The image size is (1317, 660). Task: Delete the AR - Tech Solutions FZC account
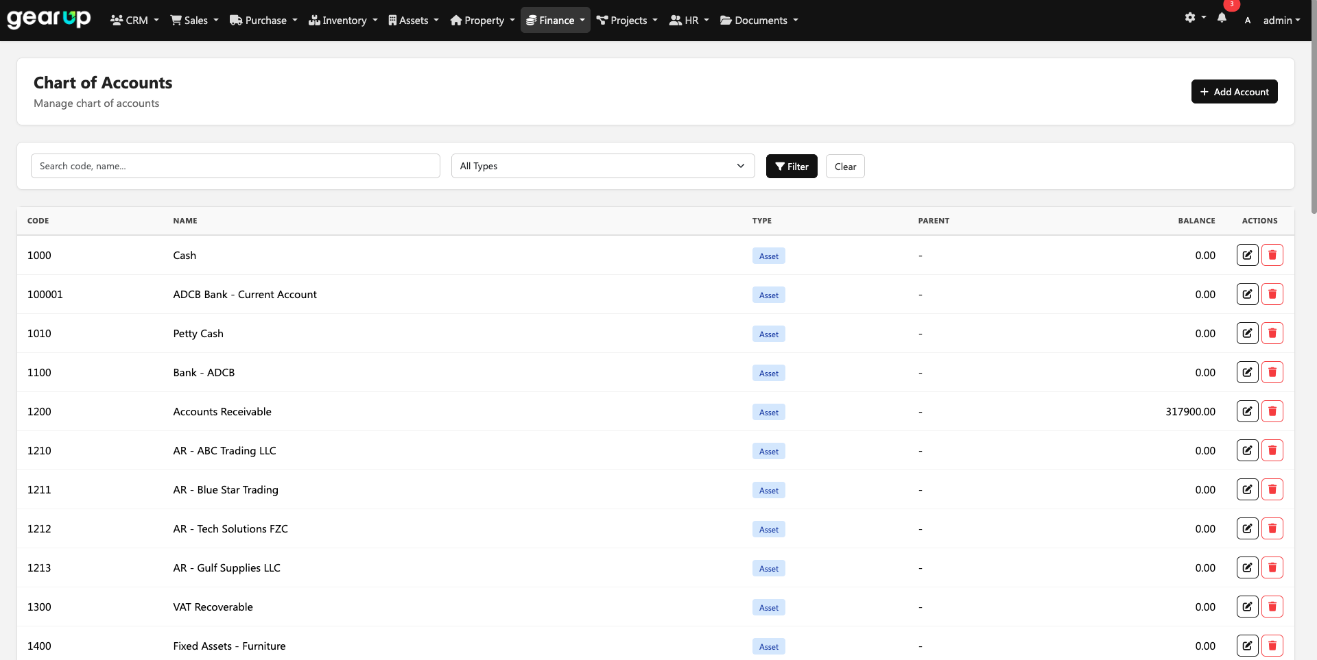click(1272, 528)
